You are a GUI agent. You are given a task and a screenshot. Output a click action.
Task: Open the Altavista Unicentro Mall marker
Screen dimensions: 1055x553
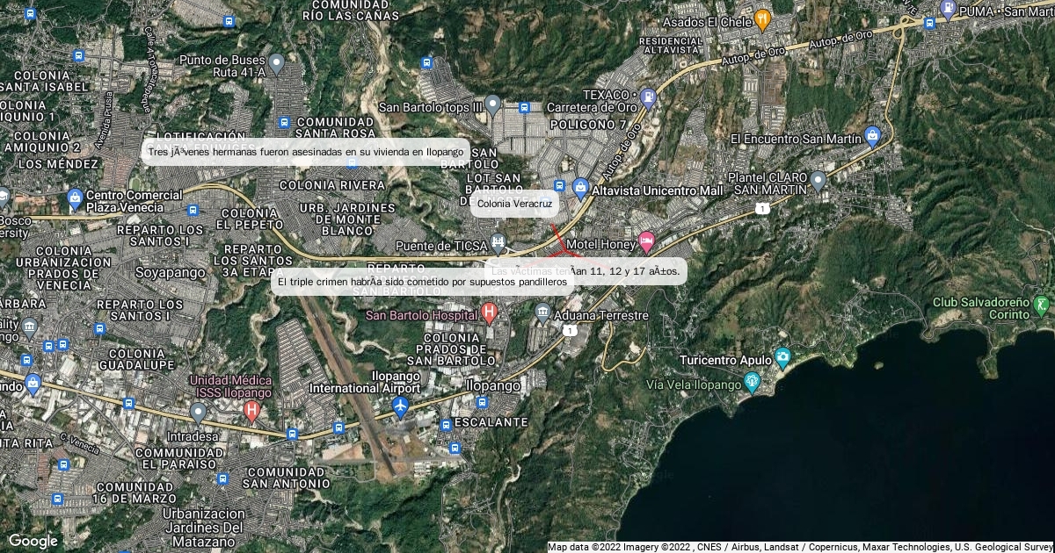[x=580, y=187]
